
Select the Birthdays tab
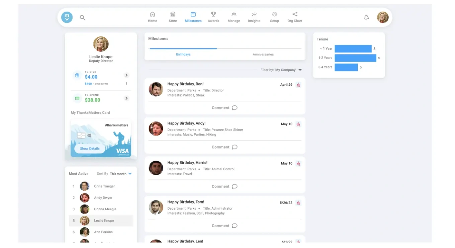(x=183, y=54)
